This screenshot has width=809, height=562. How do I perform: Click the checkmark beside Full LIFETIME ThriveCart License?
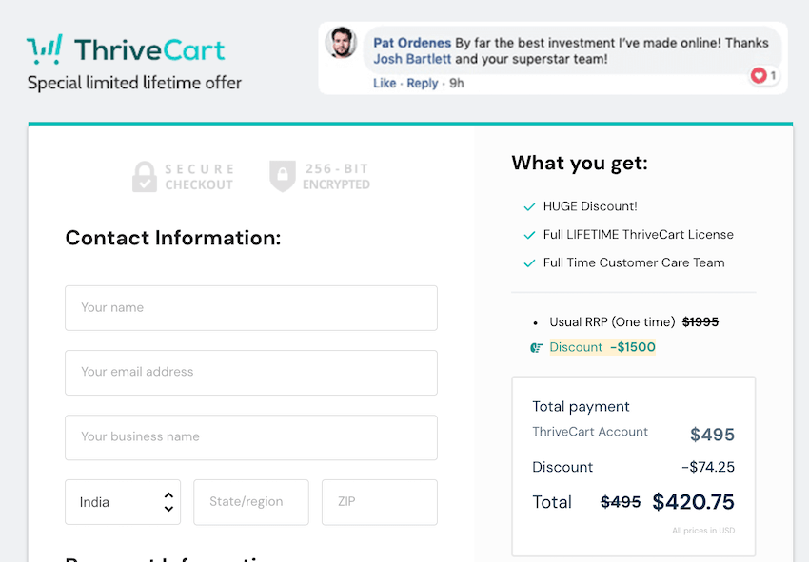coord(530,234)
